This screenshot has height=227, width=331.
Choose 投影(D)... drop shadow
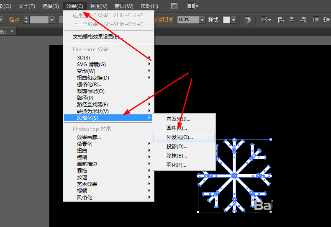point(184,147)
